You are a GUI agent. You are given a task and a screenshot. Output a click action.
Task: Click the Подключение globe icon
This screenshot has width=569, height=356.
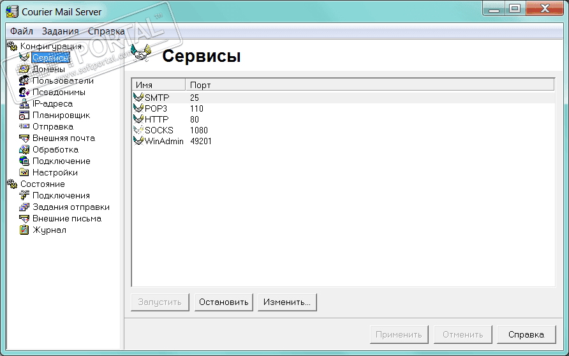[24, 161]
